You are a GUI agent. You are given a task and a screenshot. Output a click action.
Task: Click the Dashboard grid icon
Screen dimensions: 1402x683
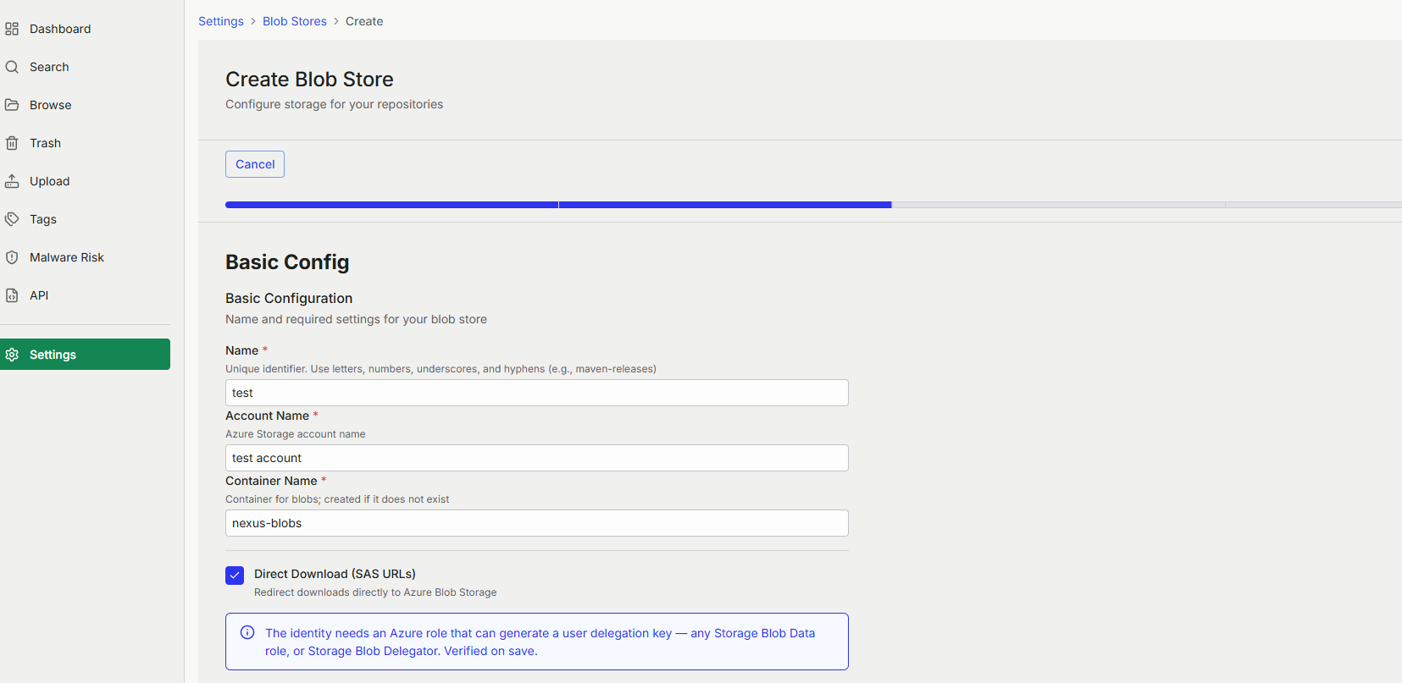12,29
